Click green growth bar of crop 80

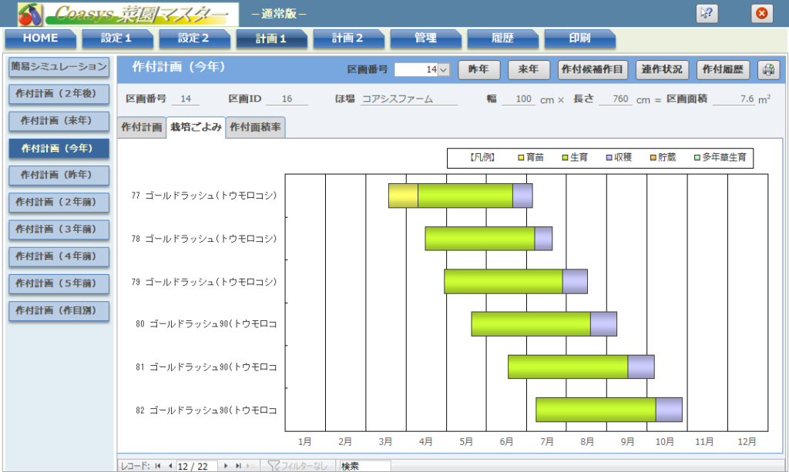click(531, 323)
